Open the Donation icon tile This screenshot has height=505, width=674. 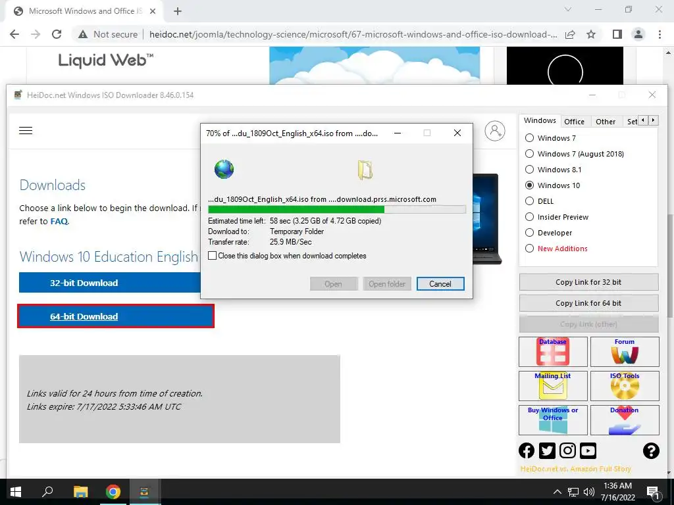pyautogui.click(x=625, y=420)
